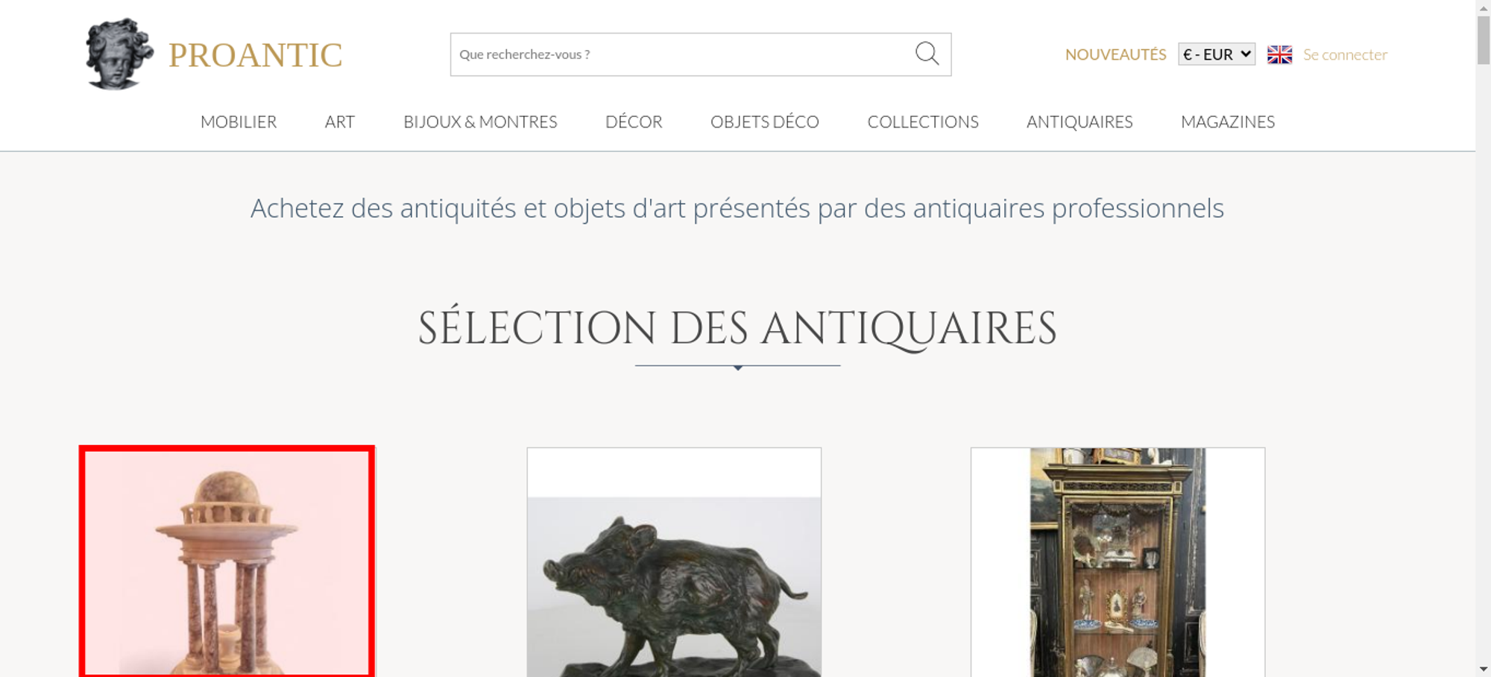Click the Proantic cherub head logo
Image resolution: width=1491 pixels, height=677 pixels.
coord(119,54)
